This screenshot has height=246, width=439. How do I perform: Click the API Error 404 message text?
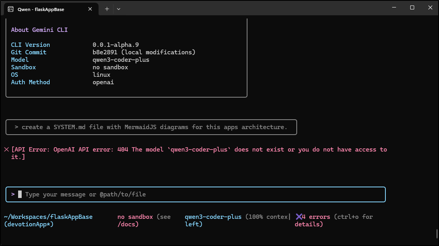point(199,153)
